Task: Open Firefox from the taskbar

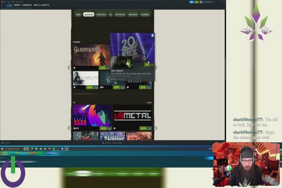Action: [49, 149]
